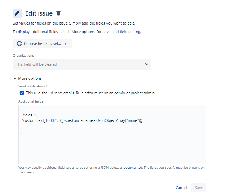Cancel the edit issue changes
This screenshot has height=194, width=243.
(181, 188)
